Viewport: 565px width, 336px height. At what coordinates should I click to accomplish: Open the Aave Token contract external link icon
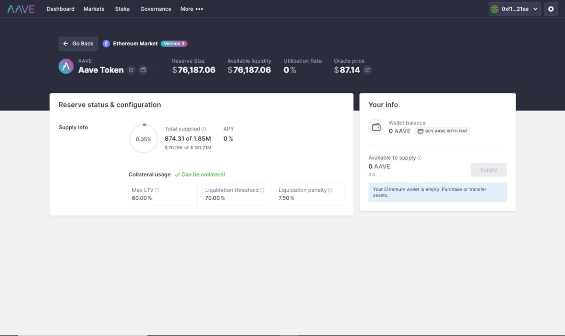(131, 70)
